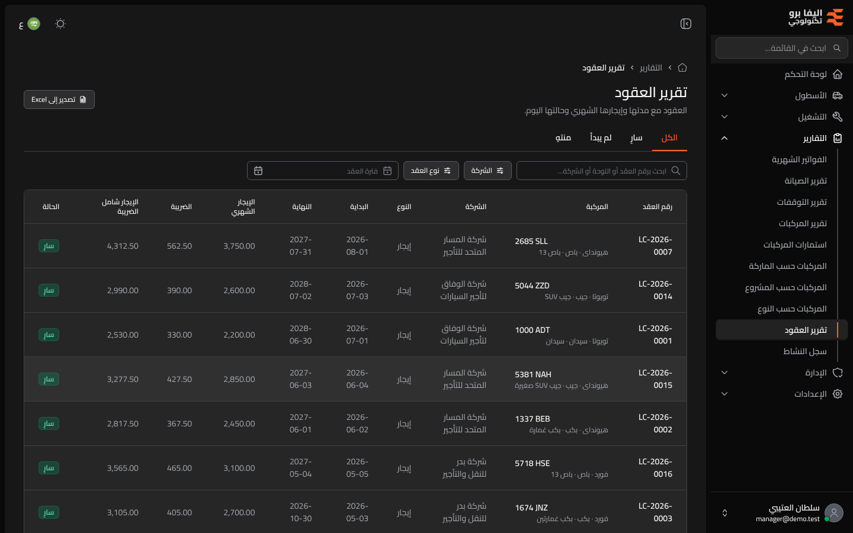Open the نوع العقد filter dropdown
This screenshot has width=853, height=533.
[x=431, y=171]
